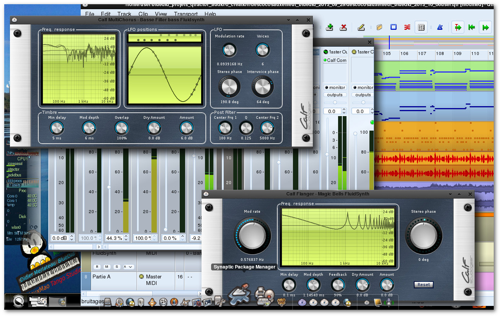501x317 pixels.
Task: Click outputs button on first Master Out strip
Action: click(x=335, y=95)
